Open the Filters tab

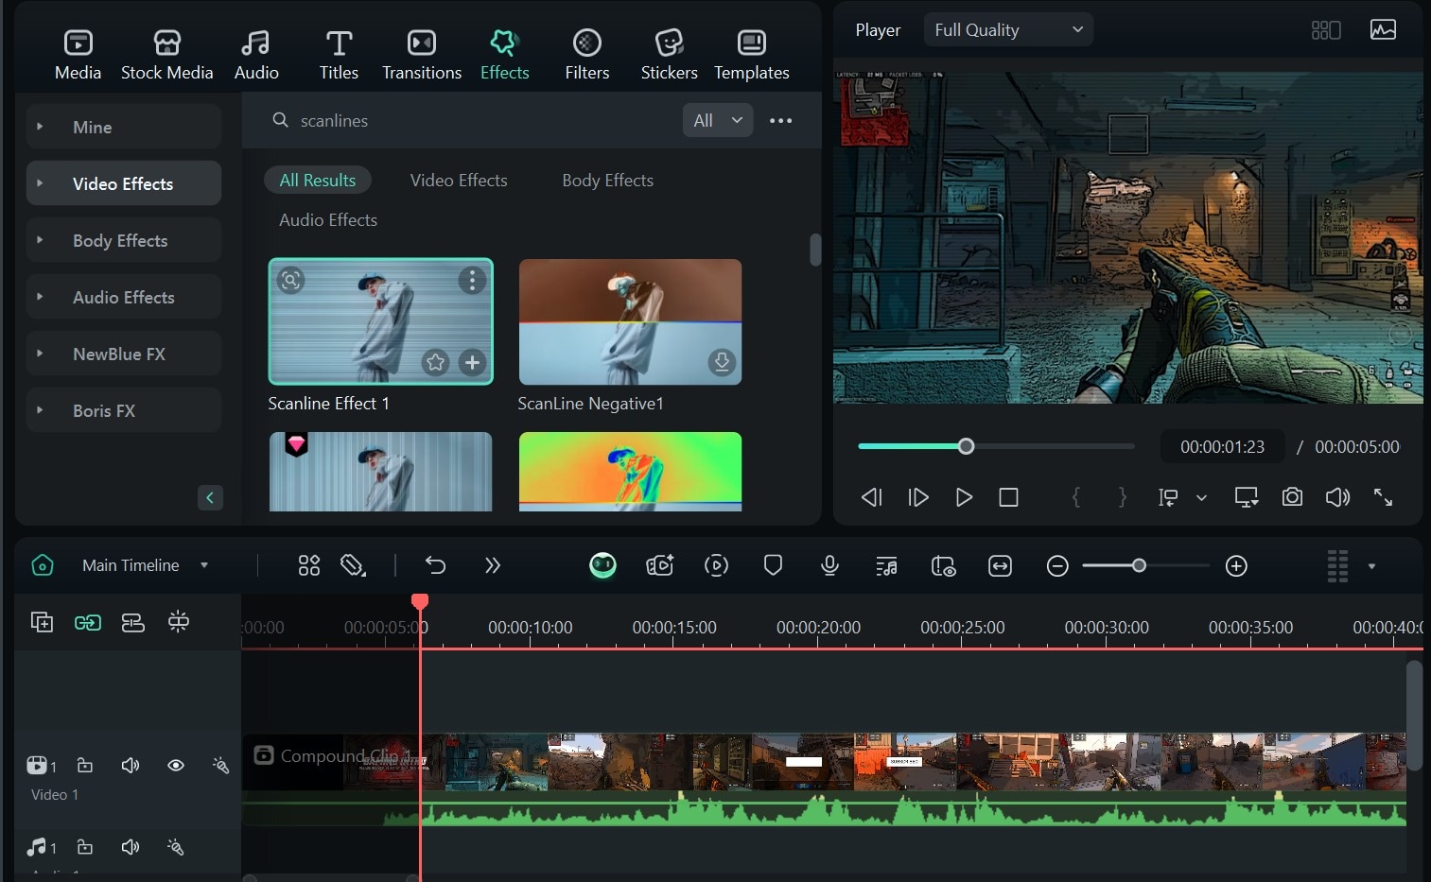[587, 55]
